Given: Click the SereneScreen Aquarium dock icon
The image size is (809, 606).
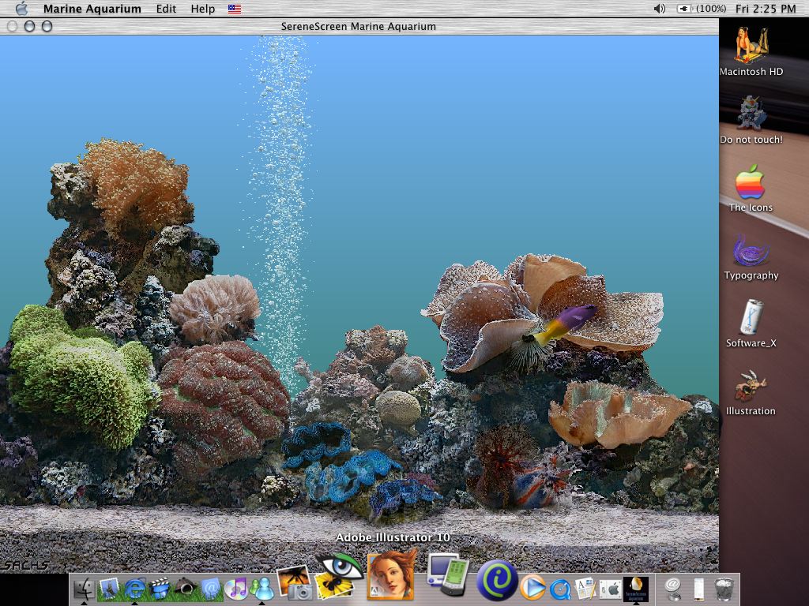Looking at the screenshot, I should 635,588.
